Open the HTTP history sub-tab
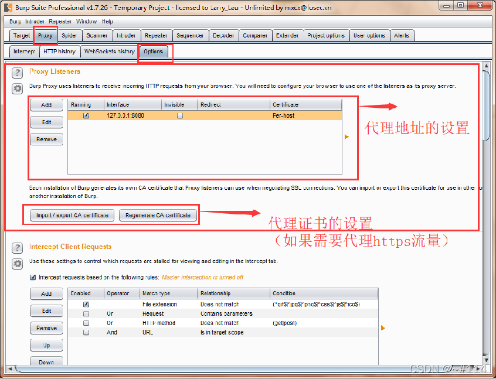Image resolution: width=496 pixels, height=379 pixels. (x=59, y=52)
